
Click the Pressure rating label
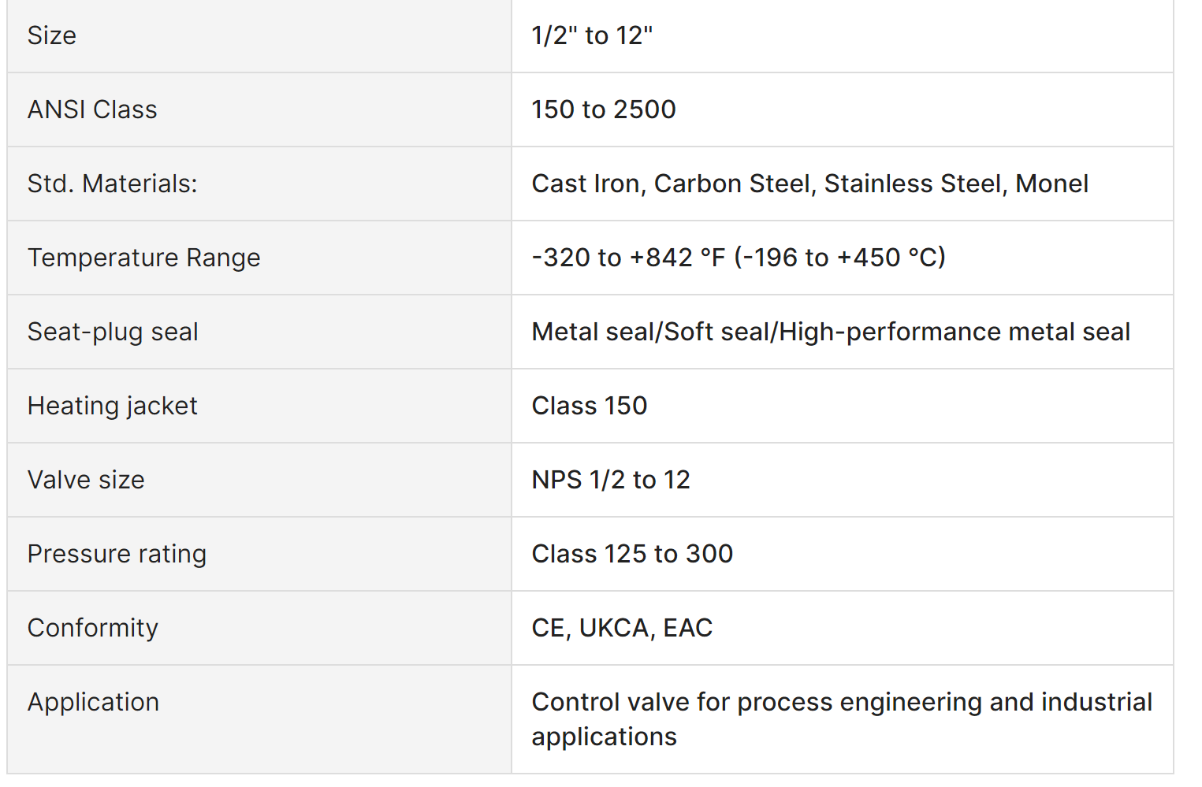coord(117,554)
